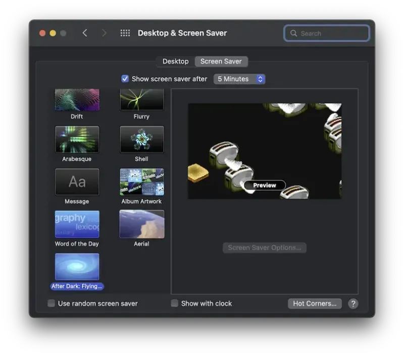Open help with the question mark button

(x=353, y=304)
